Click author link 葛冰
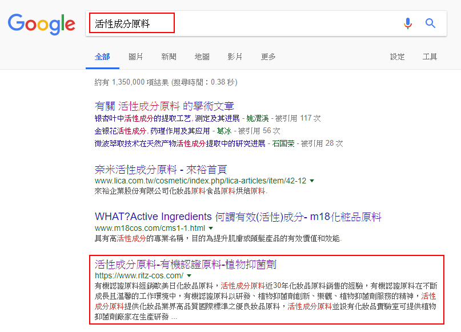The height and width of the screenshot is (332, 461). coord(224,131)
